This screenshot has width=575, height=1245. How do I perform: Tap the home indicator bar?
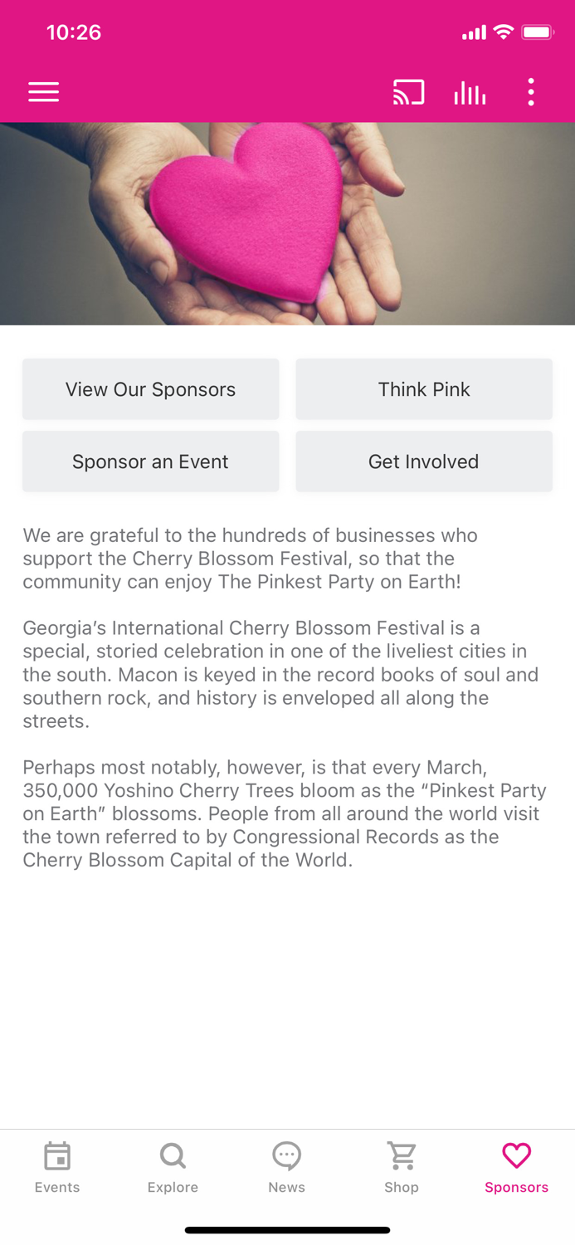[x=287, y=1229]
